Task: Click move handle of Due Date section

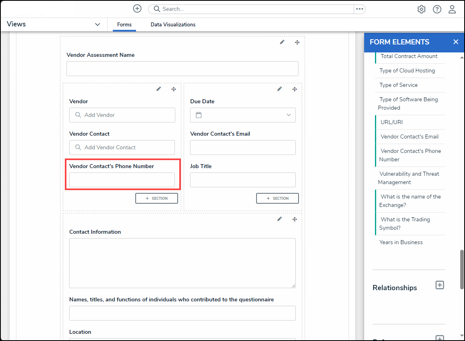Action: tap(295, 89)
